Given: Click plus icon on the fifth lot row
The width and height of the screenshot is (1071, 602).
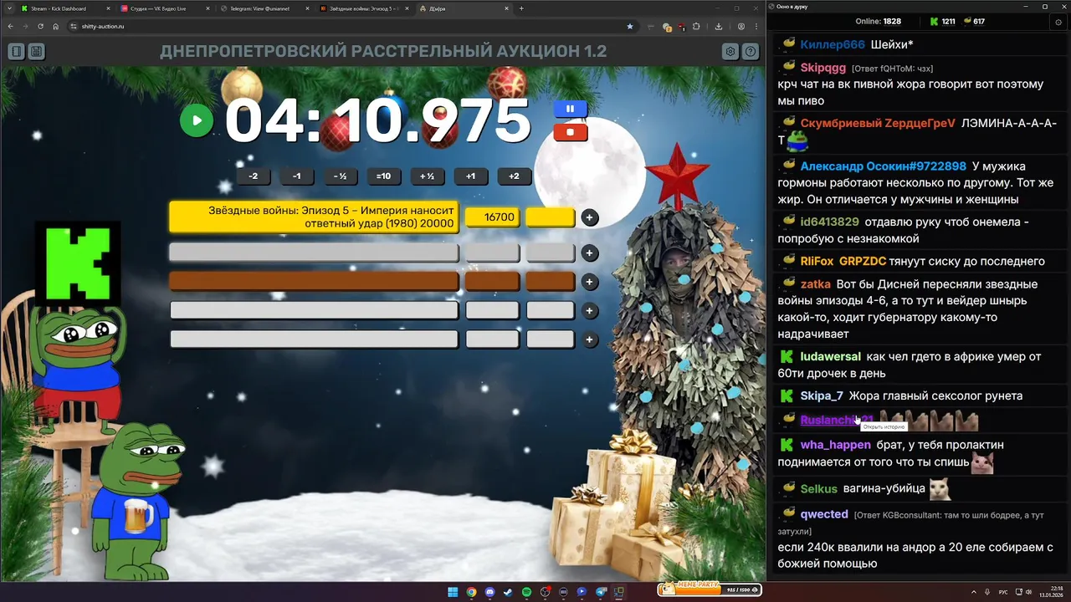Looking at the screenshot, I should tap(589, 339).
